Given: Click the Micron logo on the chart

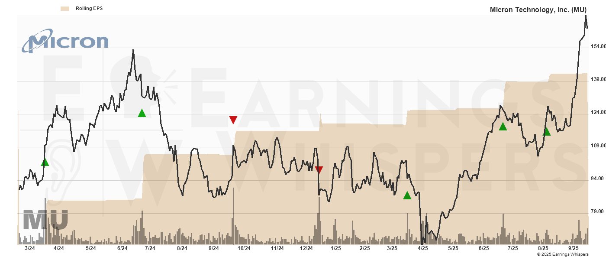Looking at the screenshot, I should (x=65, y=41).
